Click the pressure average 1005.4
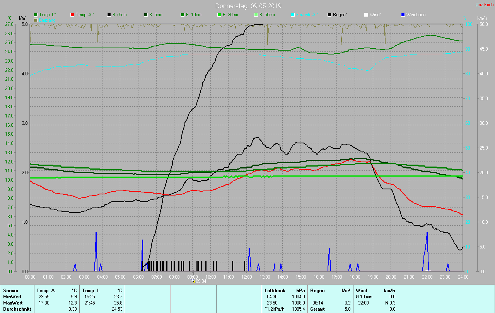 [298, 309]
